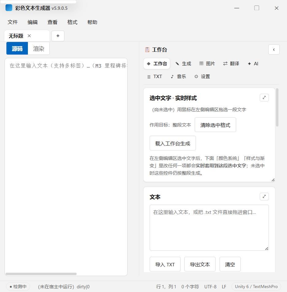Open the 音乐 panel tab

[x=179, y=77]
